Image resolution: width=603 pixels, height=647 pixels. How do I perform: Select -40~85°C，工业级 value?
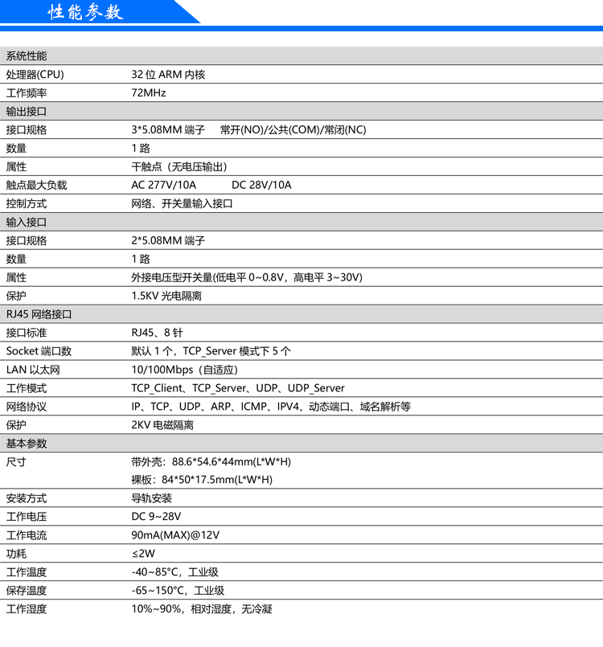point(174,572)
